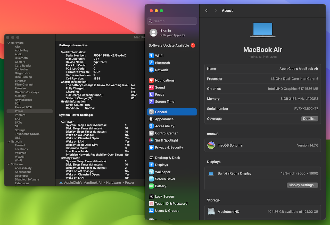Viewport: 330px width, 225px height.
Task: Select Firewall under Network tree
Action: (x=20, y=145)
